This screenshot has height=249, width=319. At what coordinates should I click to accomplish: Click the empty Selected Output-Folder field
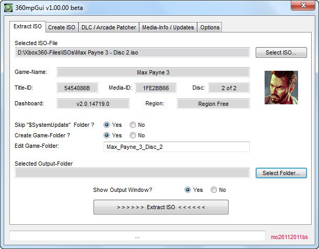pos(132,173)
